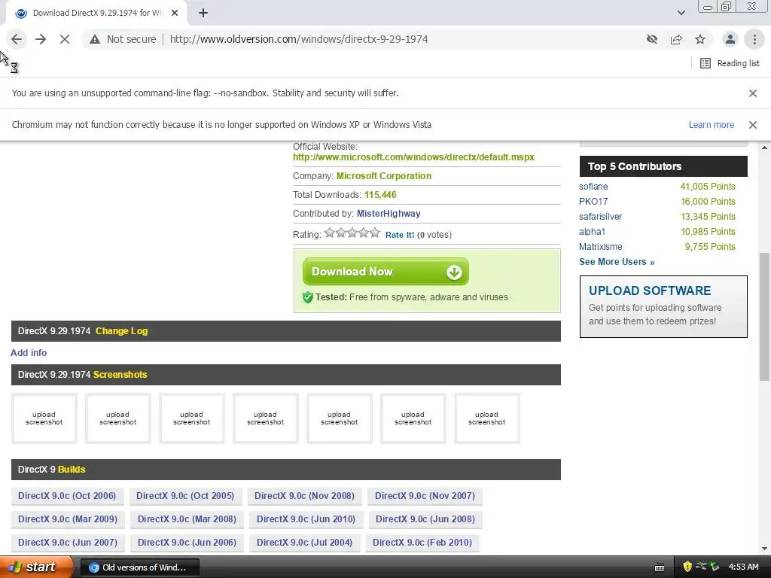Rate with the fifth star
This screenshot has width=771, height=578.
(x=375, y=233)
